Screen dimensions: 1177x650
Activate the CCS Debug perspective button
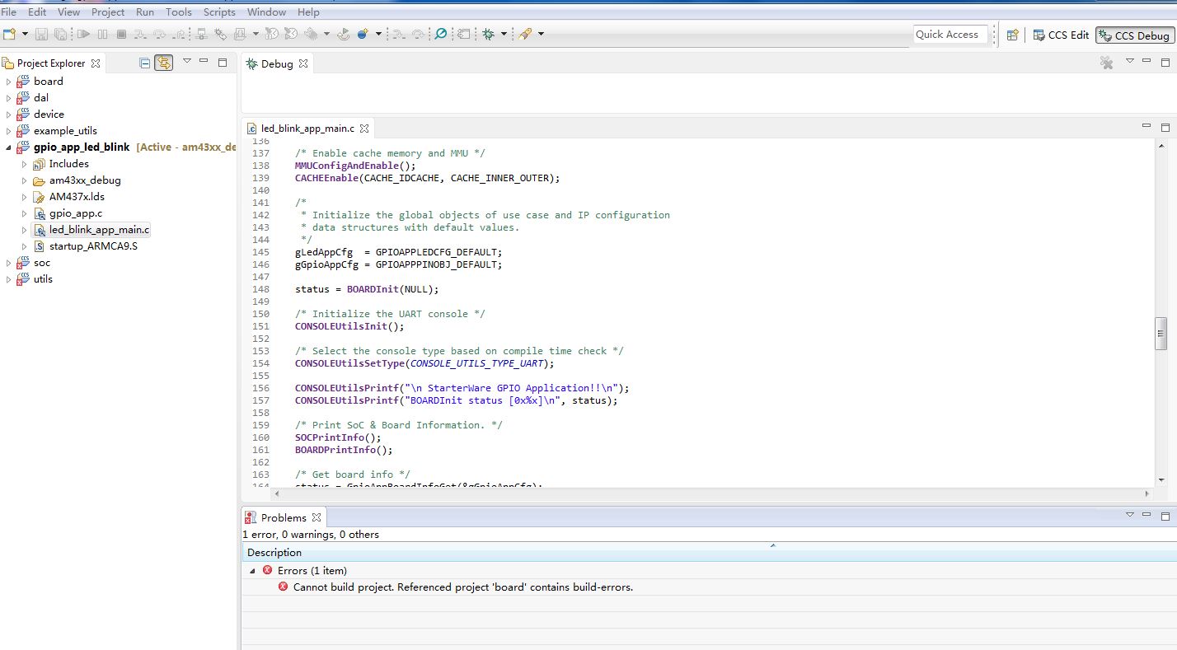click(1134, 35)
